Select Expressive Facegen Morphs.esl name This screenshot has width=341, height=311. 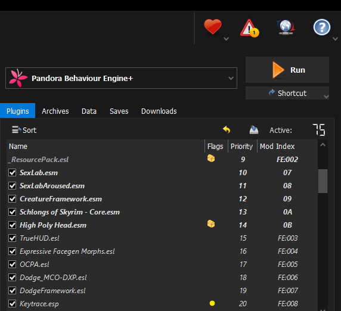(x=67, y=251)
